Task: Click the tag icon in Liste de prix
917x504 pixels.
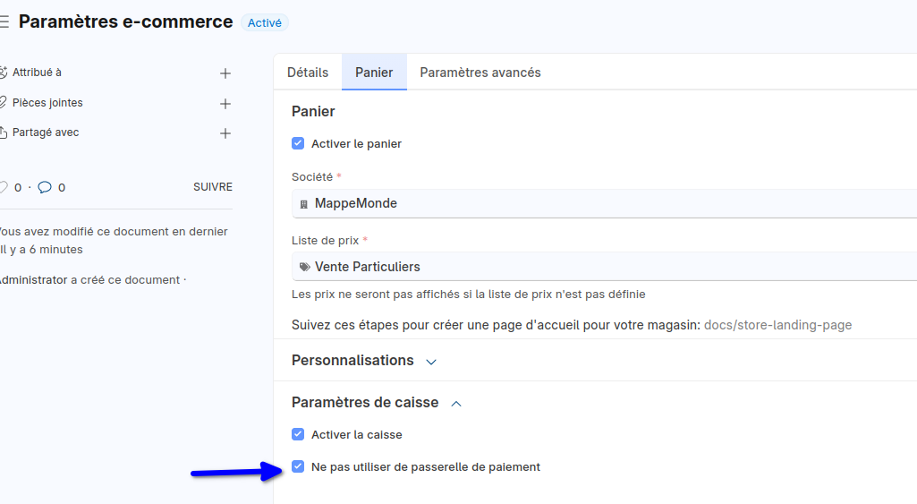Action: [304, 267]
